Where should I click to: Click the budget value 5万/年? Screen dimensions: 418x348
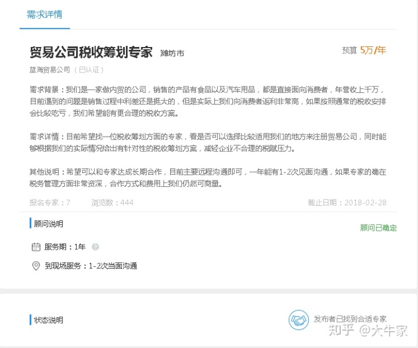click(x=373, y=50)
